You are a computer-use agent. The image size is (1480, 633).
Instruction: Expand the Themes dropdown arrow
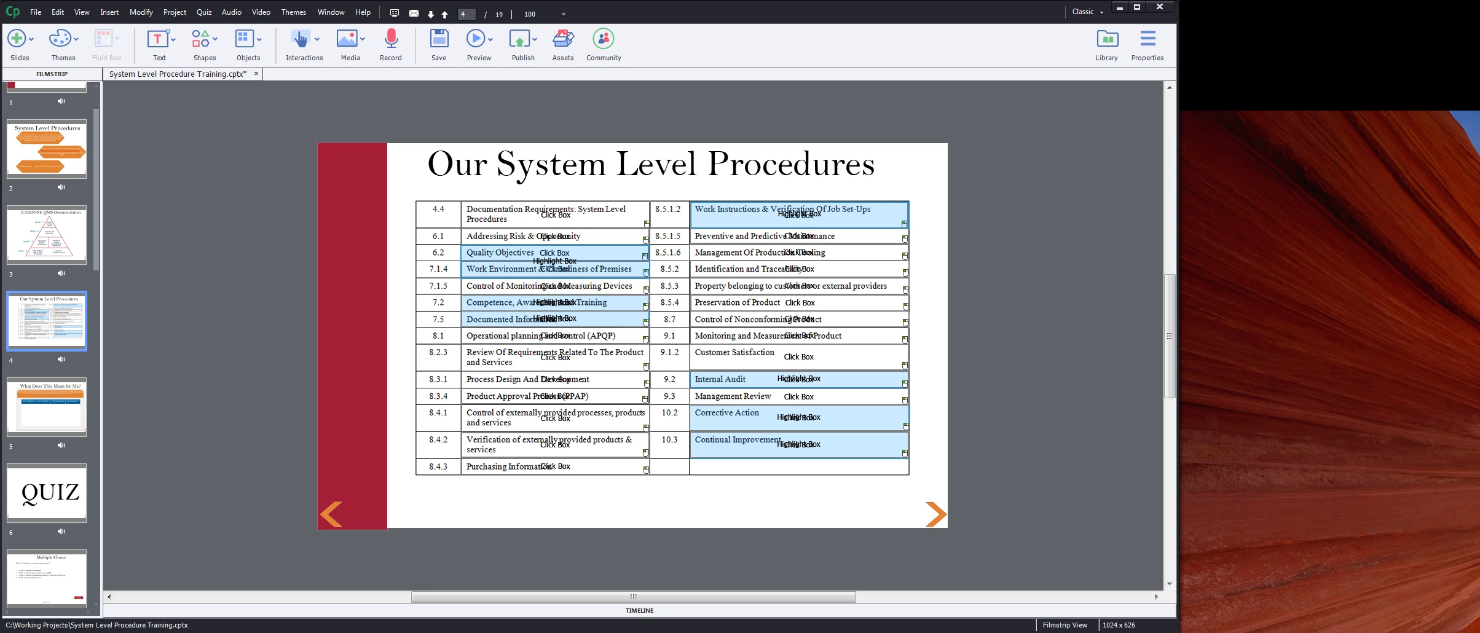(76, 39)
